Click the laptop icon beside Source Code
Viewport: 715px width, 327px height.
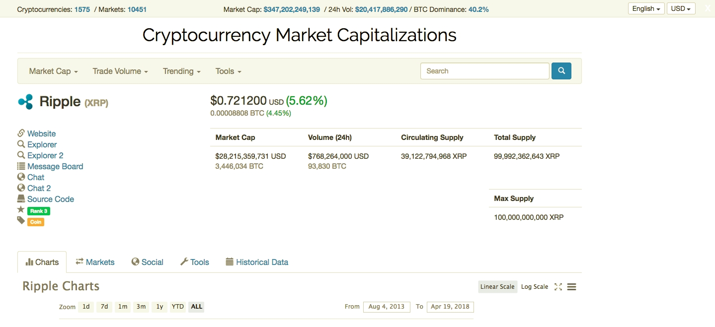click(x=21, y=198)
